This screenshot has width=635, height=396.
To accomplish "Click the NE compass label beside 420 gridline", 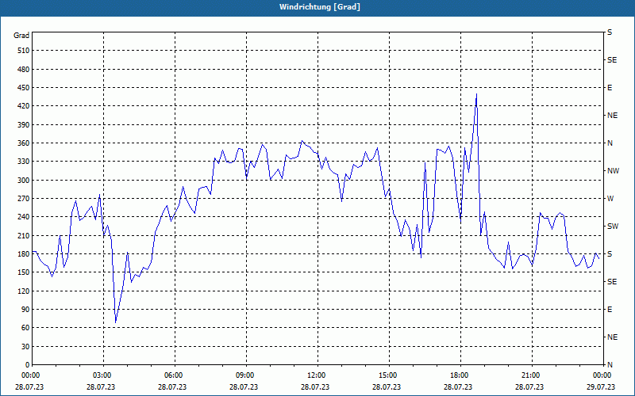I will 612,116.
